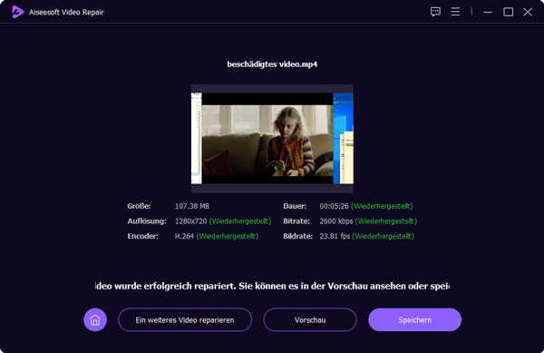Maximize the Video Repair window

pos(509,12)
